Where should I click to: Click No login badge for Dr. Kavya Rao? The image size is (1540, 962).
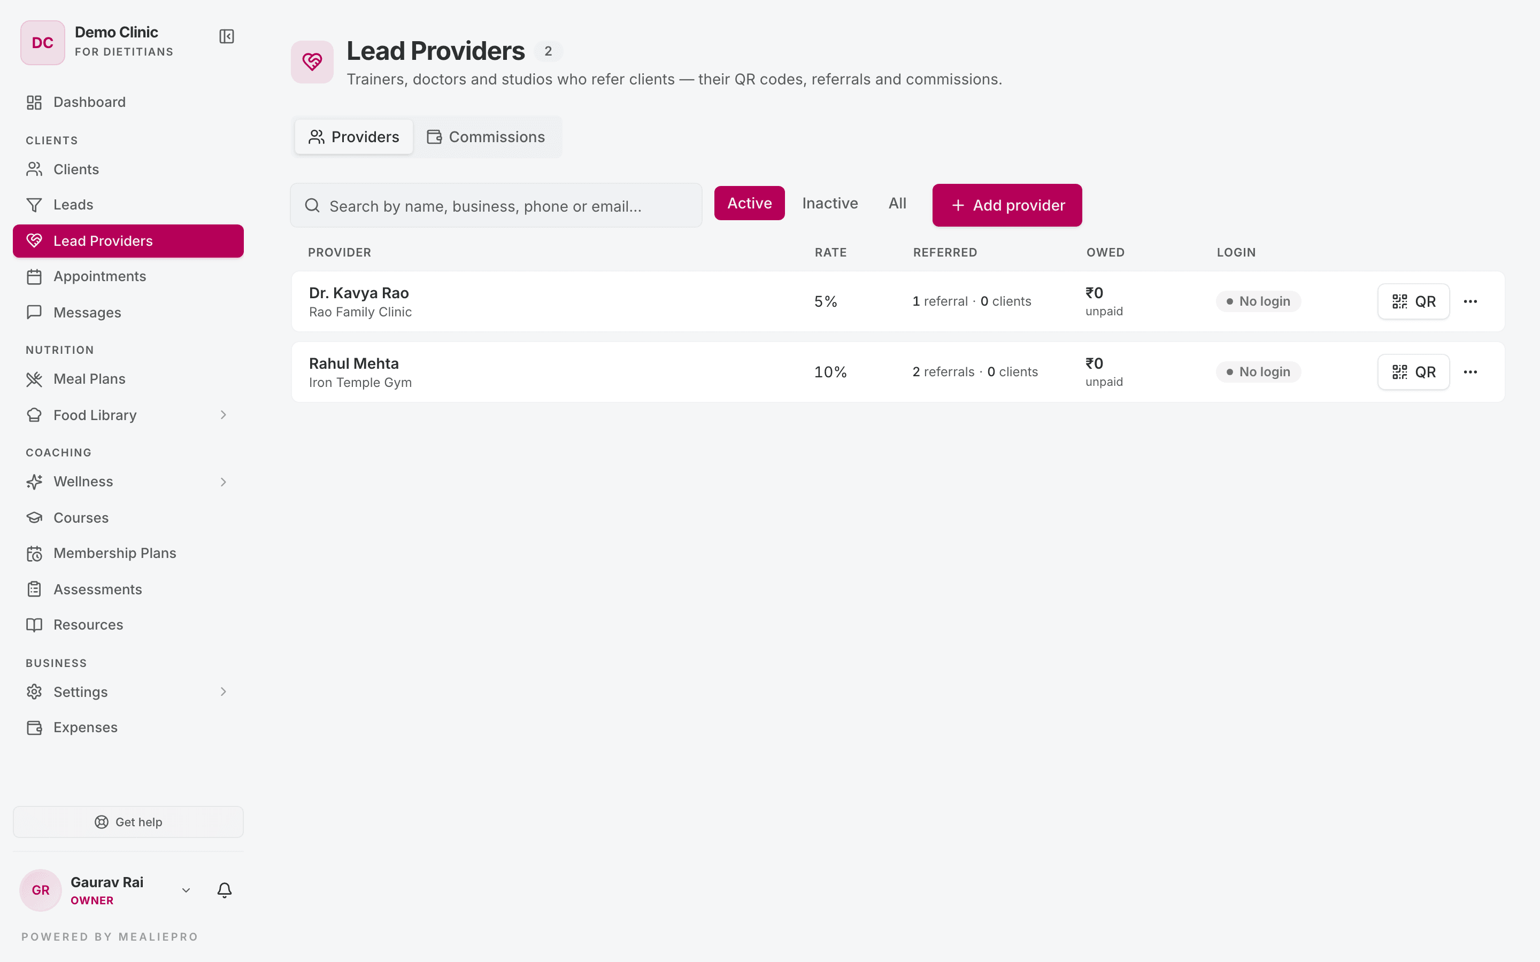tap(1258, 301)
